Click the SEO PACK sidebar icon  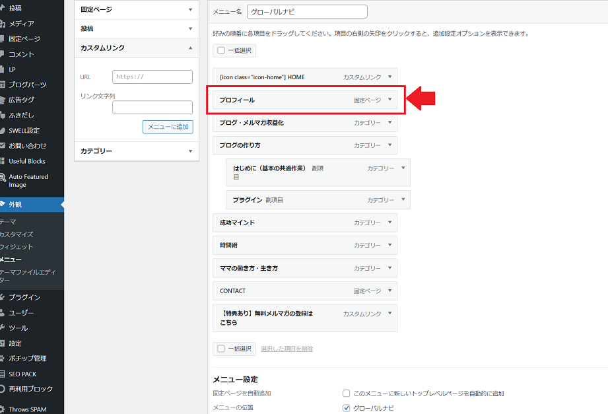point(3,374)
